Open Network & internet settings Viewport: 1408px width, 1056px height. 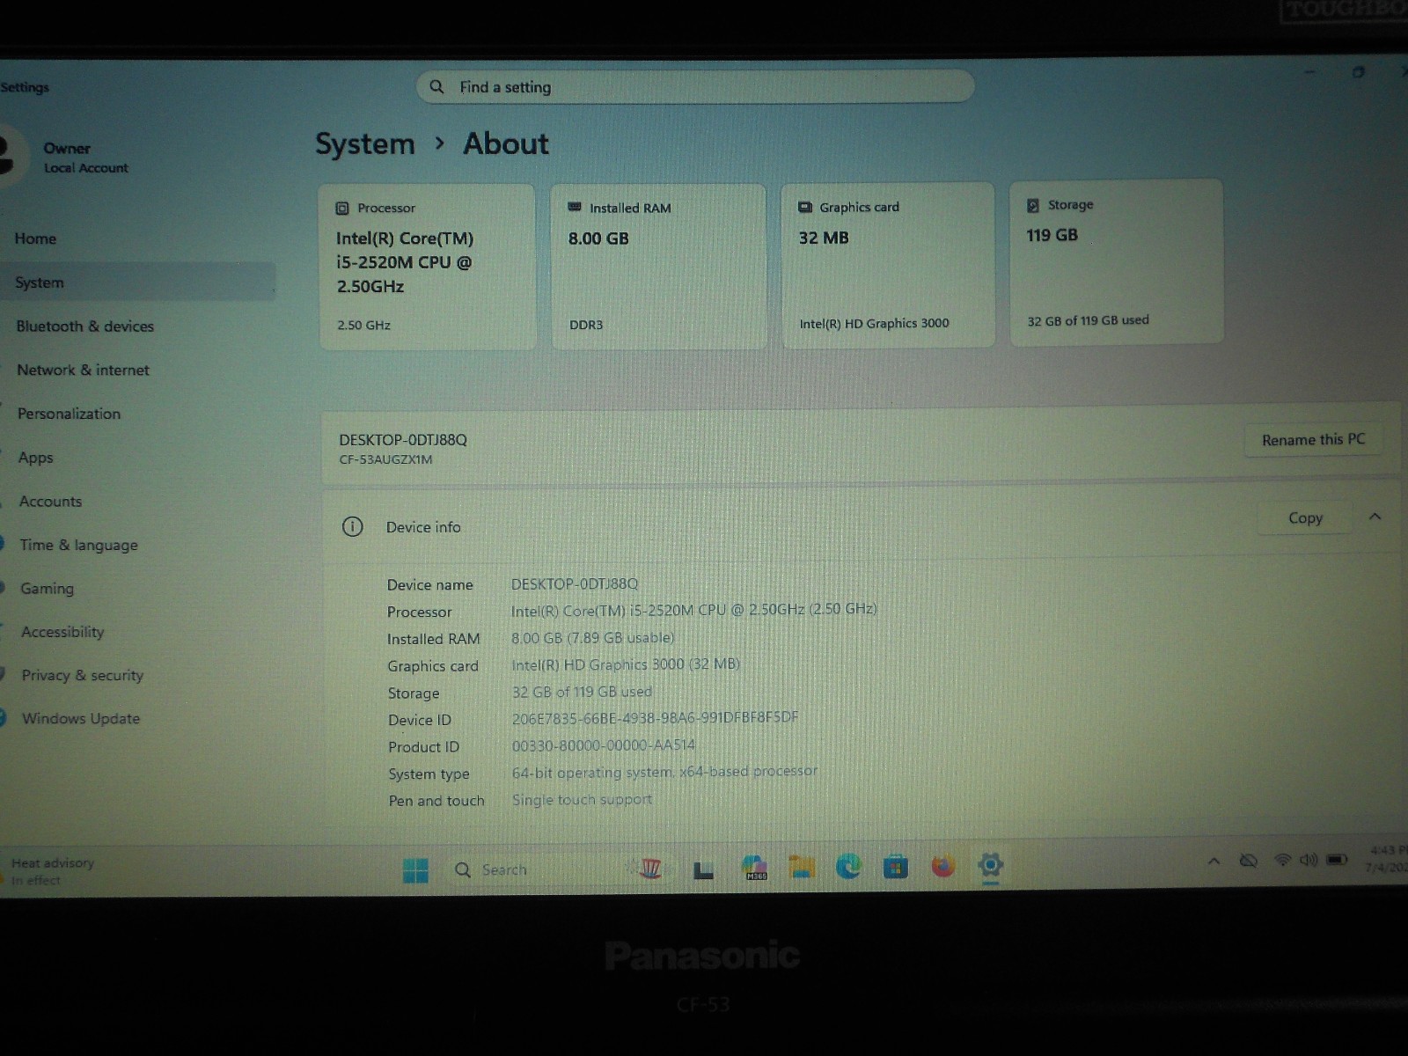point(83,370)
